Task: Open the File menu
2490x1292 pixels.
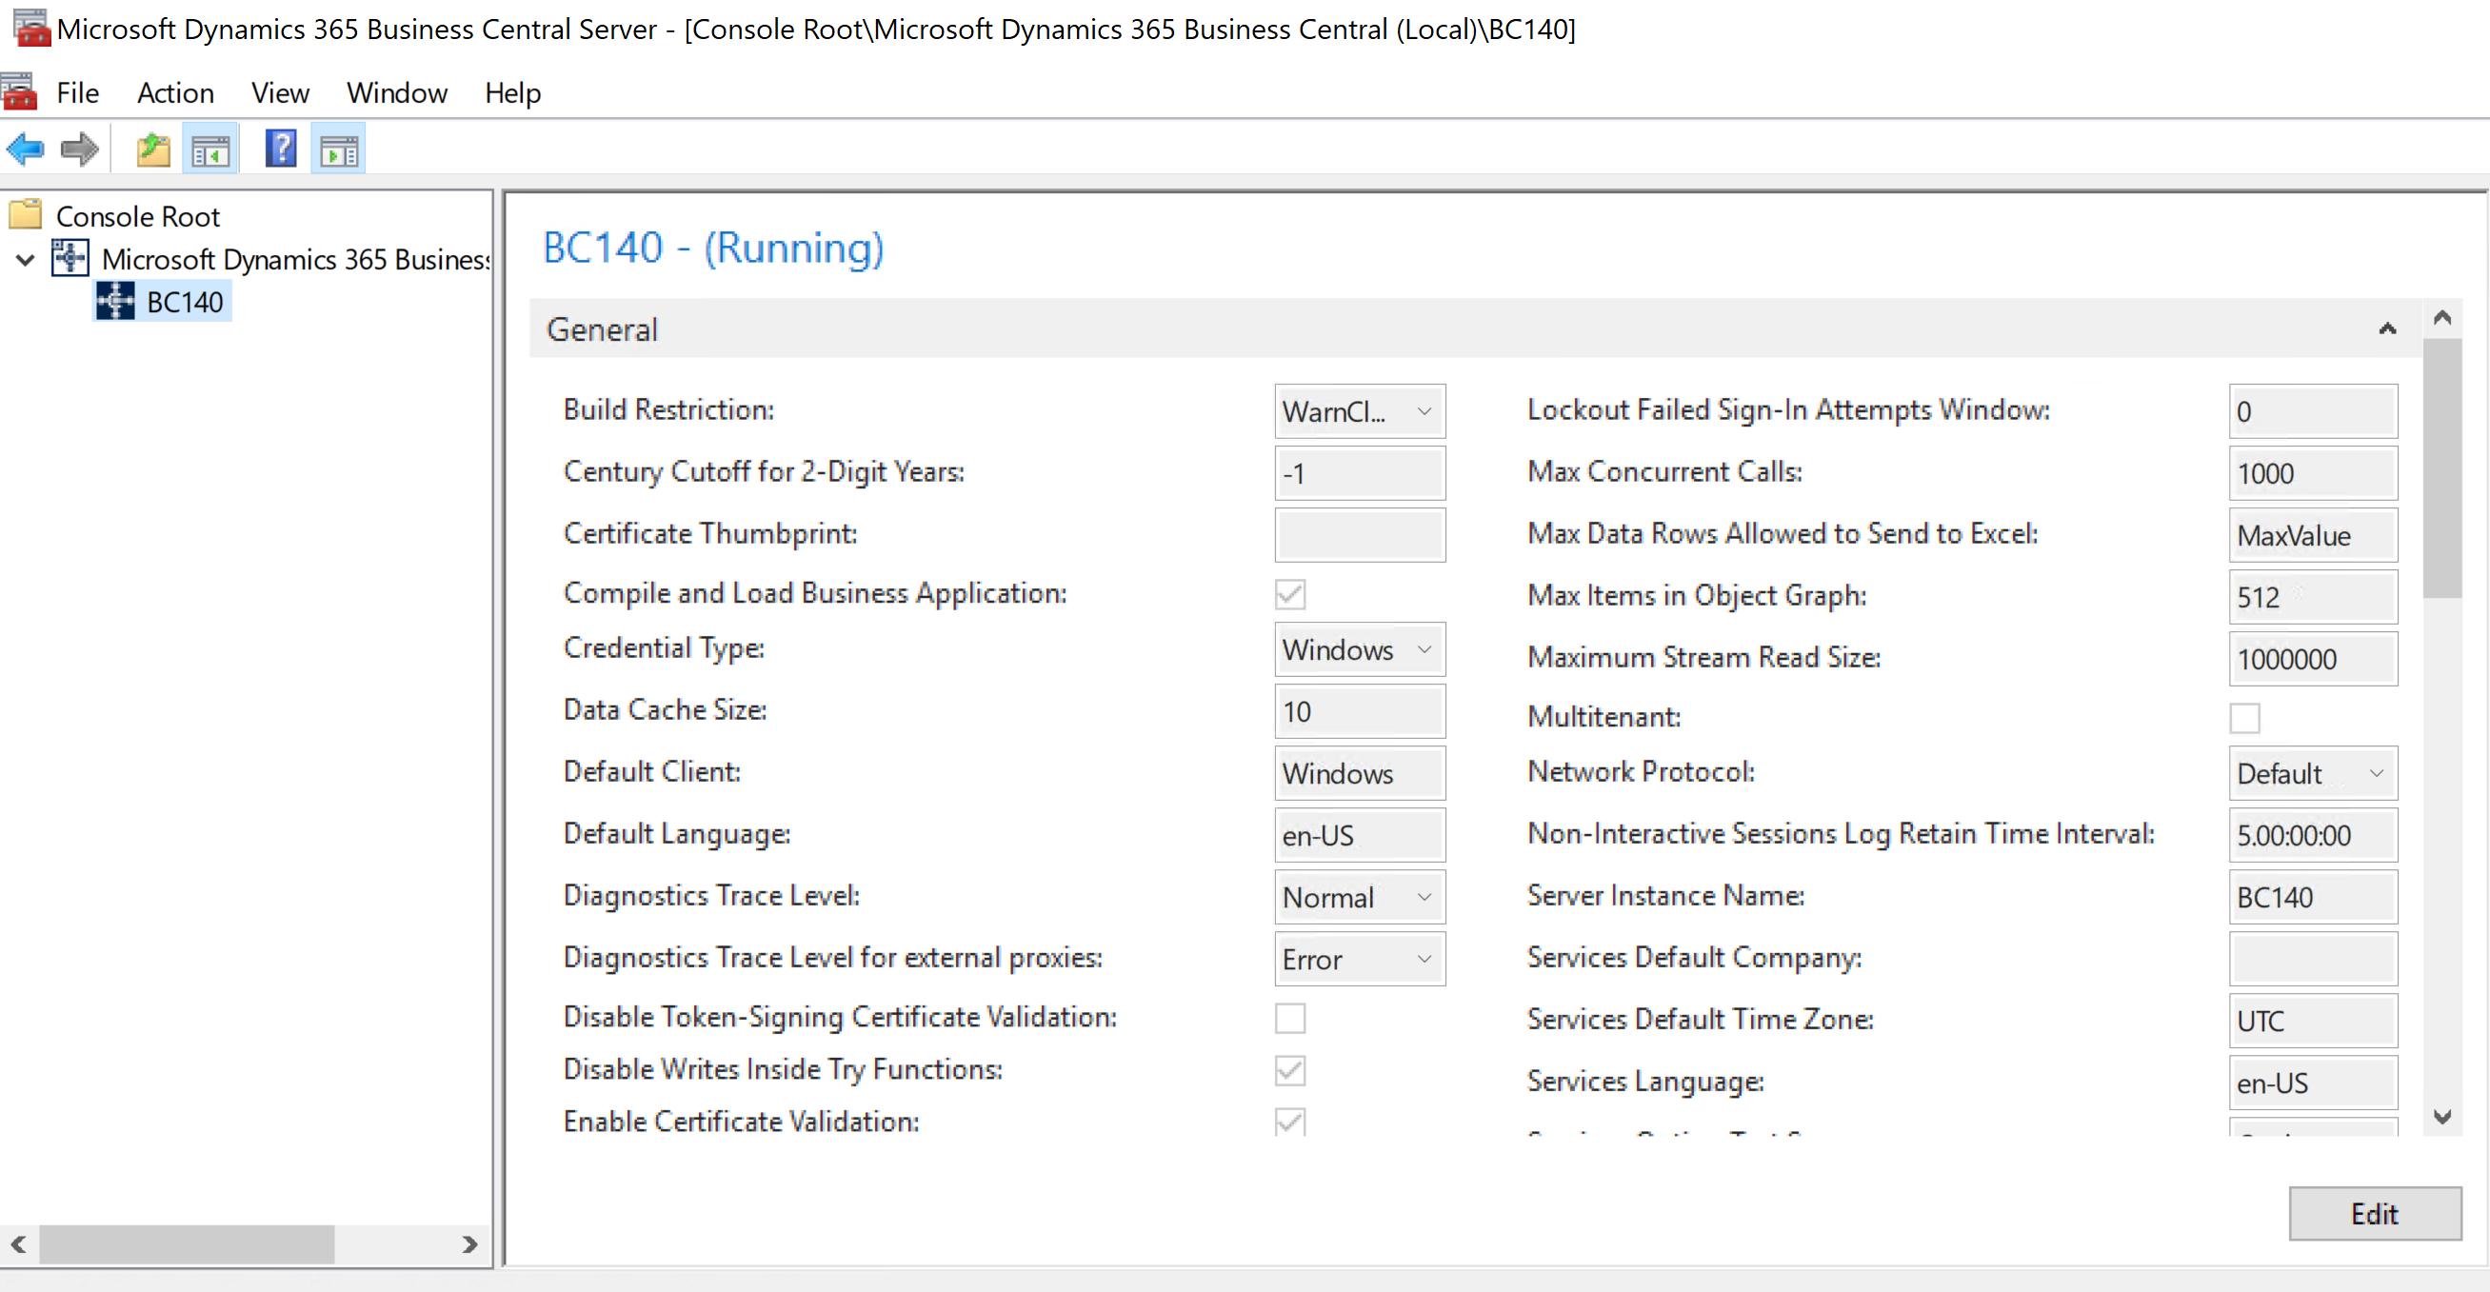Action: 77,92
